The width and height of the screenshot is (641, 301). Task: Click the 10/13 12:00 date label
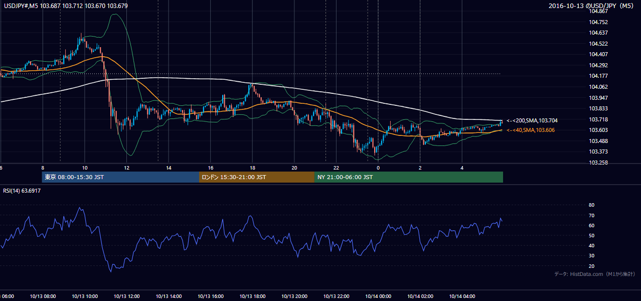(x=127, y=296)
